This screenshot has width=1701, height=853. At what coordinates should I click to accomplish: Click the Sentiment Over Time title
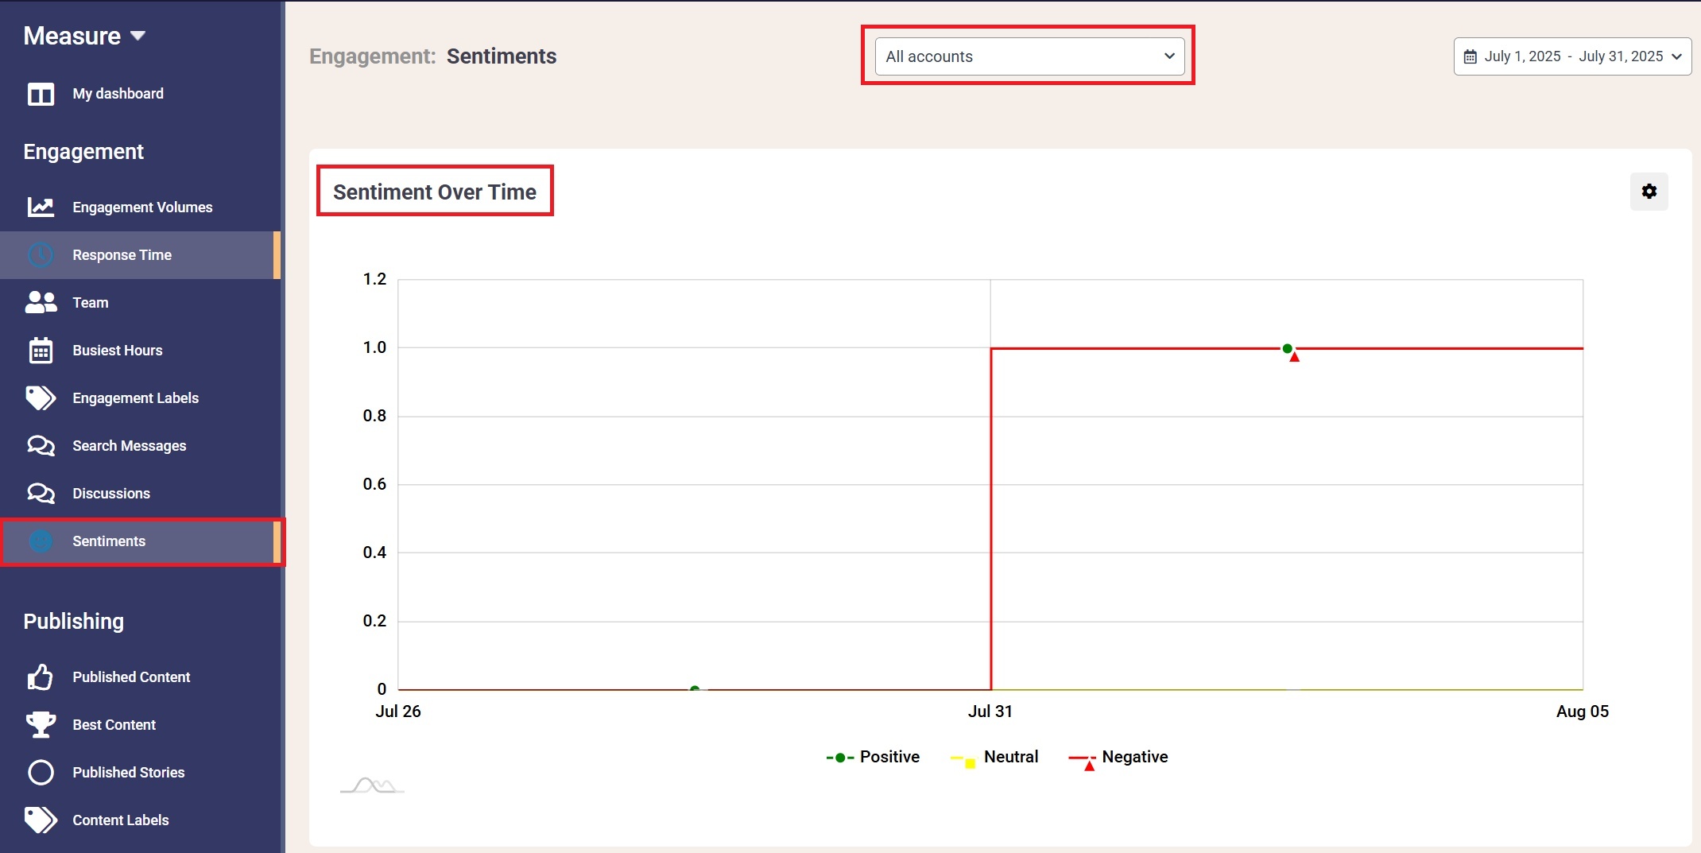pos(435,192)
